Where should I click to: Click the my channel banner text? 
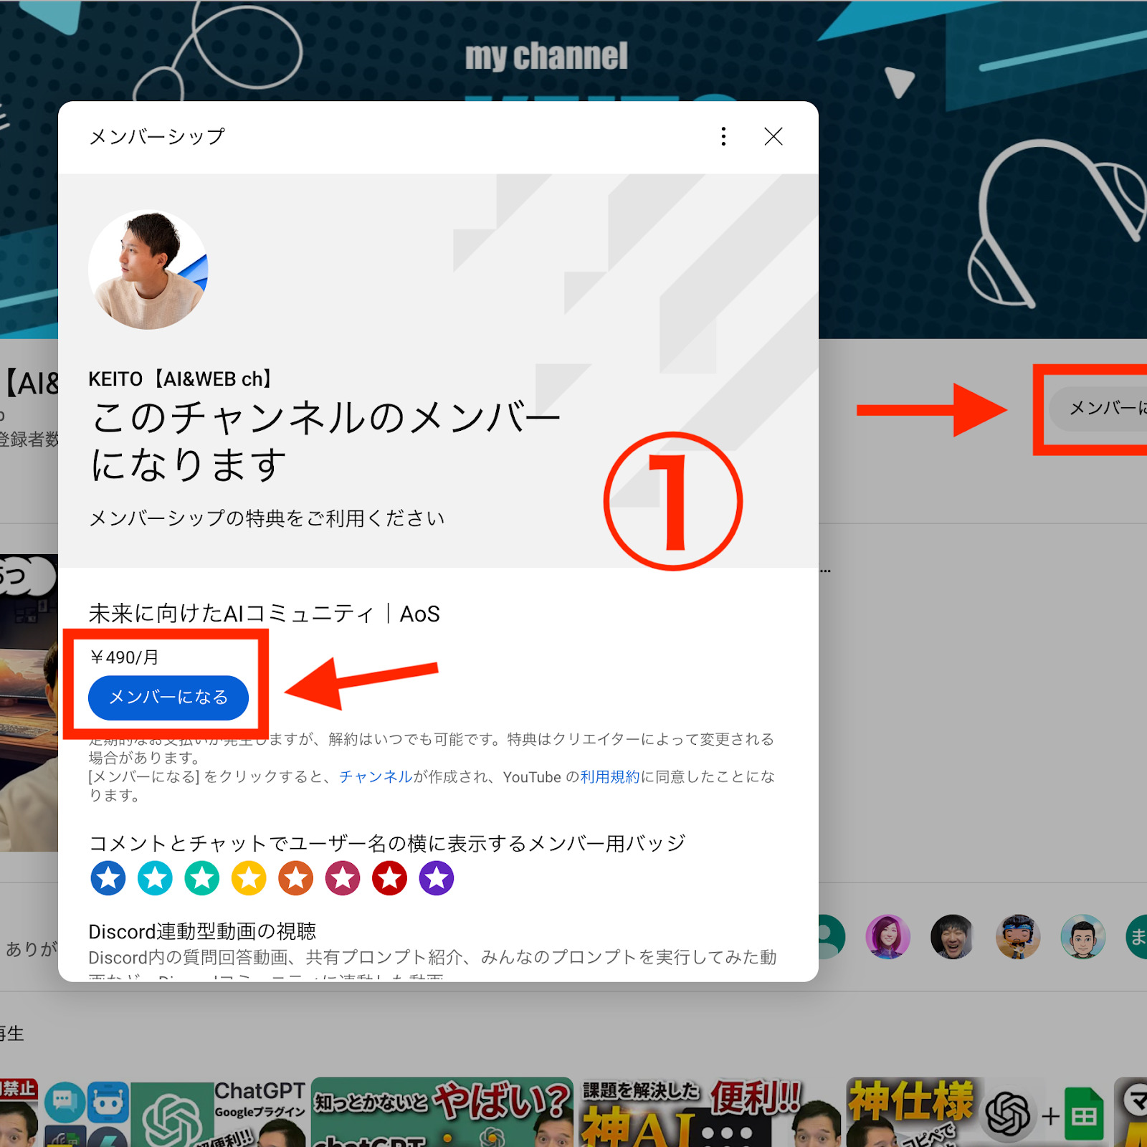pyautogui.click(x=546, y=56)
